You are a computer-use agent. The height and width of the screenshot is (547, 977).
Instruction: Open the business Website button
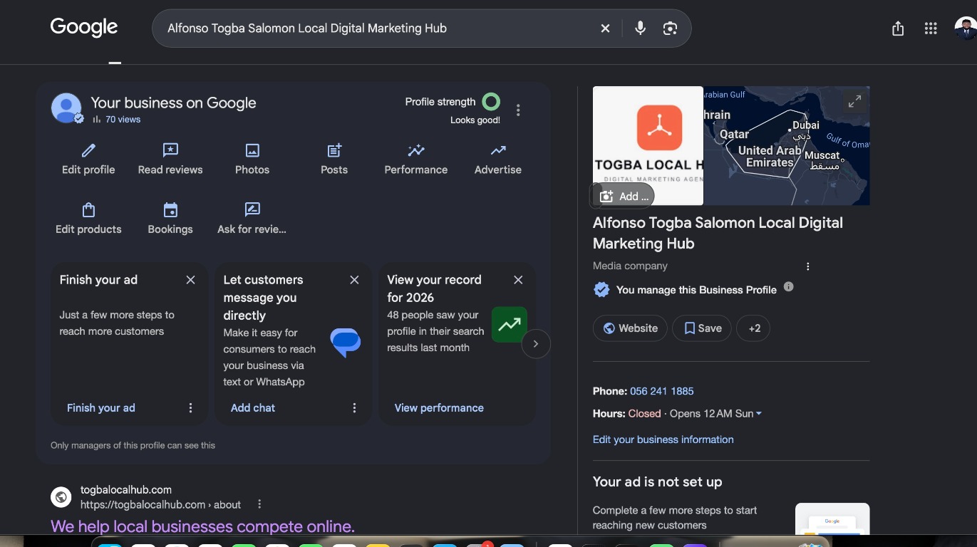pos(630,328)
